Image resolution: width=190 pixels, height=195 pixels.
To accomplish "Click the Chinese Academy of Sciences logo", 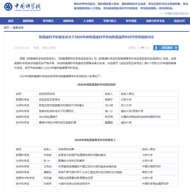I will coord(23,7).
